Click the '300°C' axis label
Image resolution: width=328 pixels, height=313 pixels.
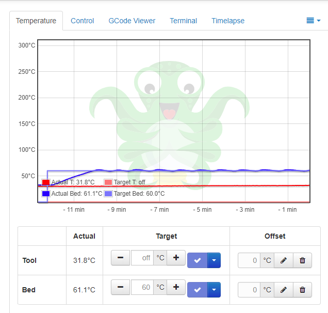pyautogui.click(x=27, y=45)
